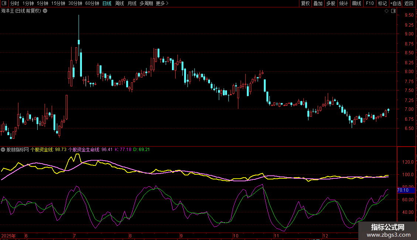Open the 海洋王 stock title dropdown
Image resolution: width=417 pixels, height=240 pixels.
click(x=45, y=11)
